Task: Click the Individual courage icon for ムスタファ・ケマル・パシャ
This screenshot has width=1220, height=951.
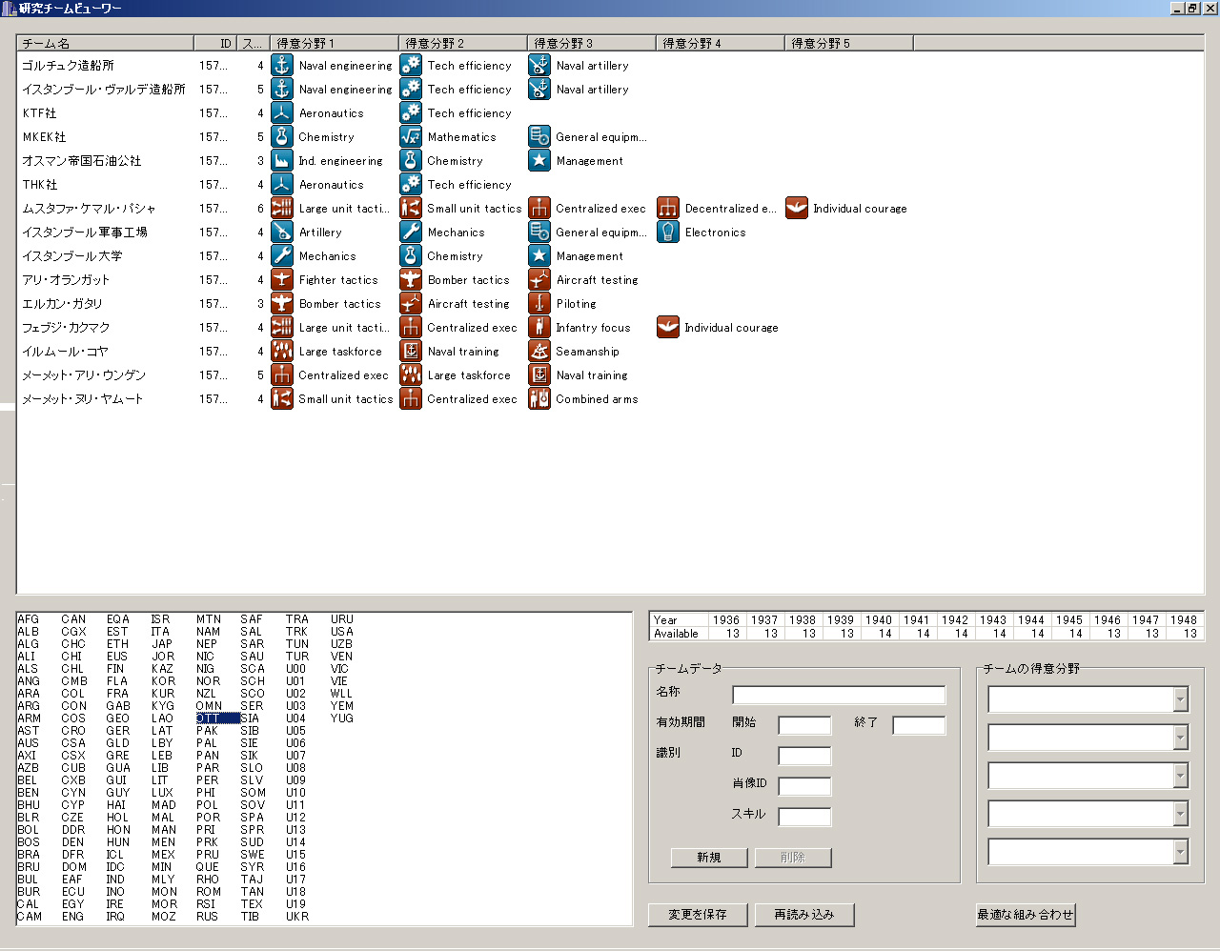Action: pos(797,208)
